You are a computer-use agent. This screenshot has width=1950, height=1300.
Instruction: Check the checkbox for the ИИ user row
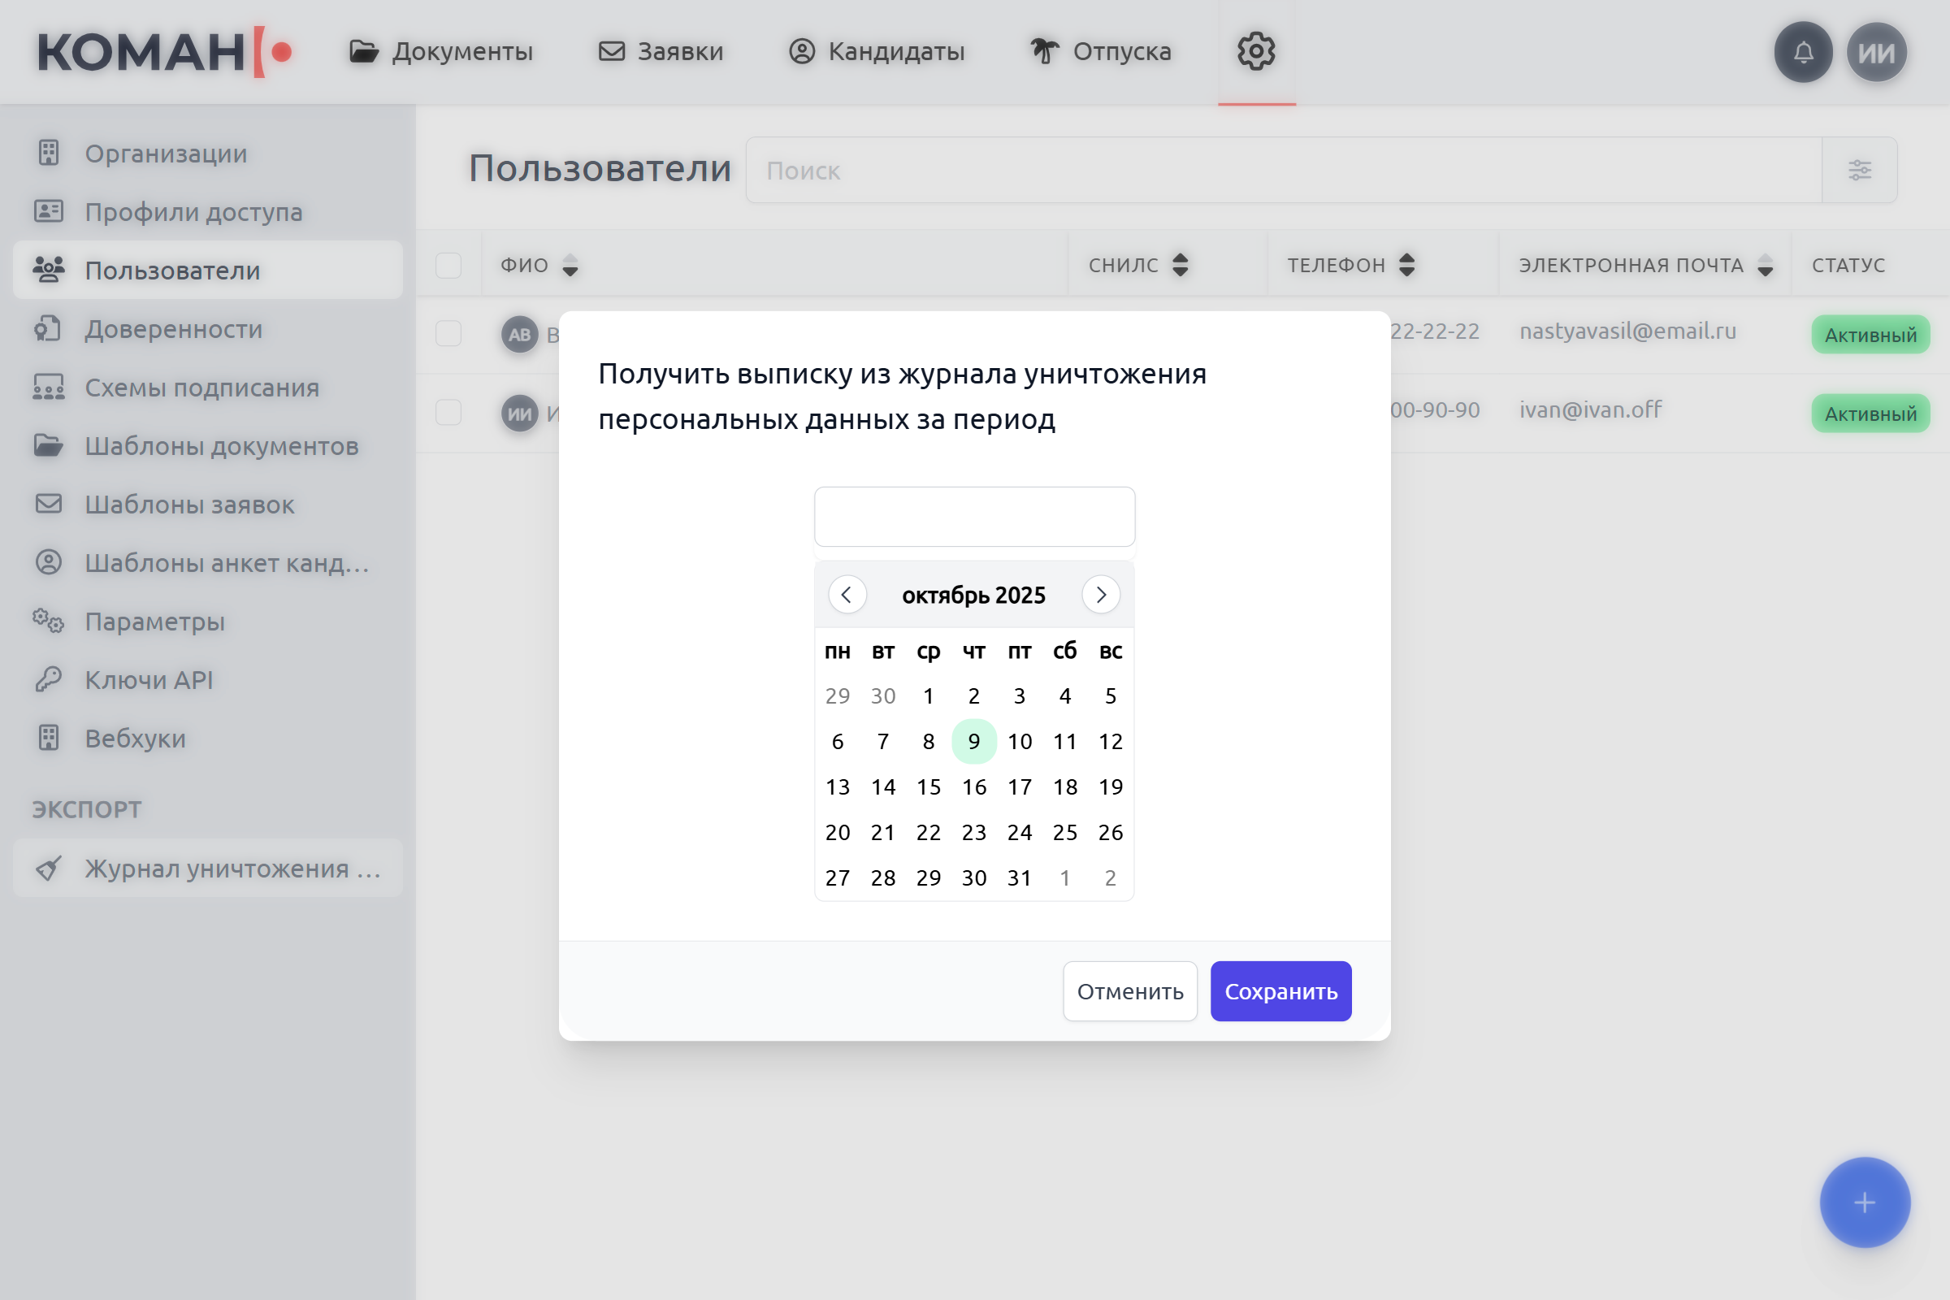click(x=448, y=412)
